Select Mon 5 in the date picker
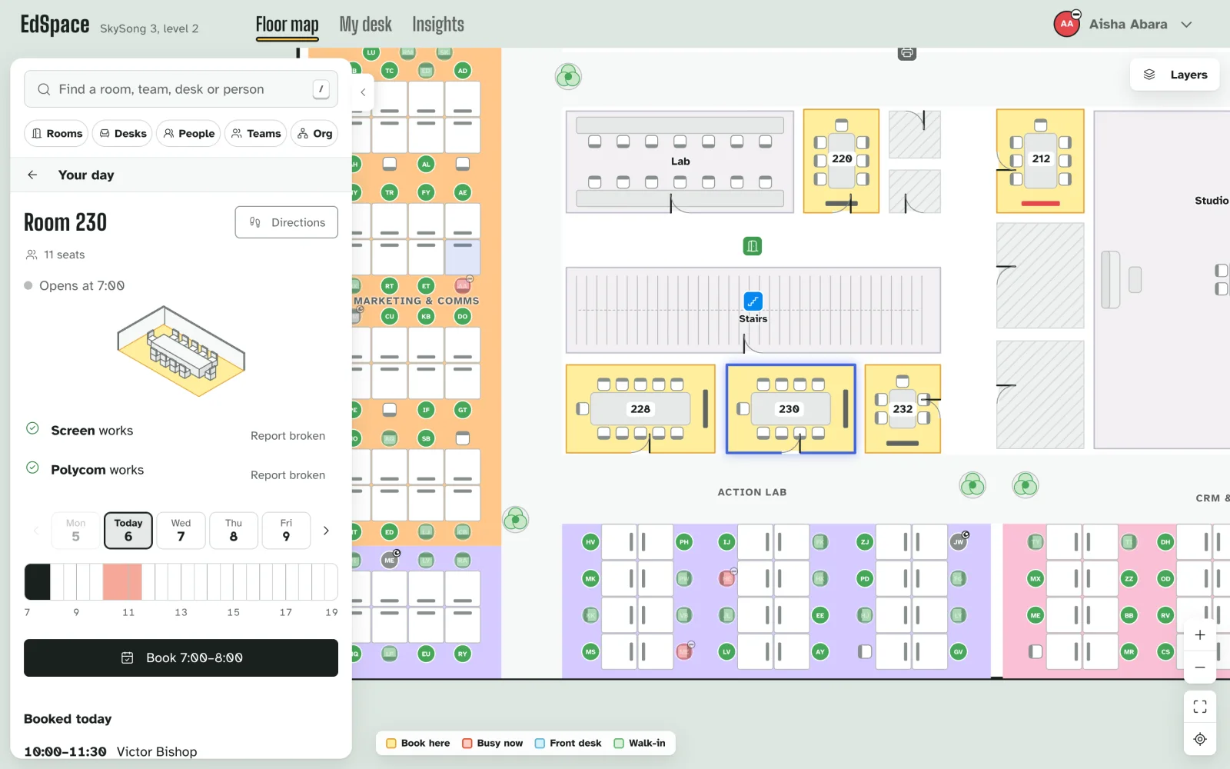The width and height of the screenshot is (1230, 769). (75, 531)
